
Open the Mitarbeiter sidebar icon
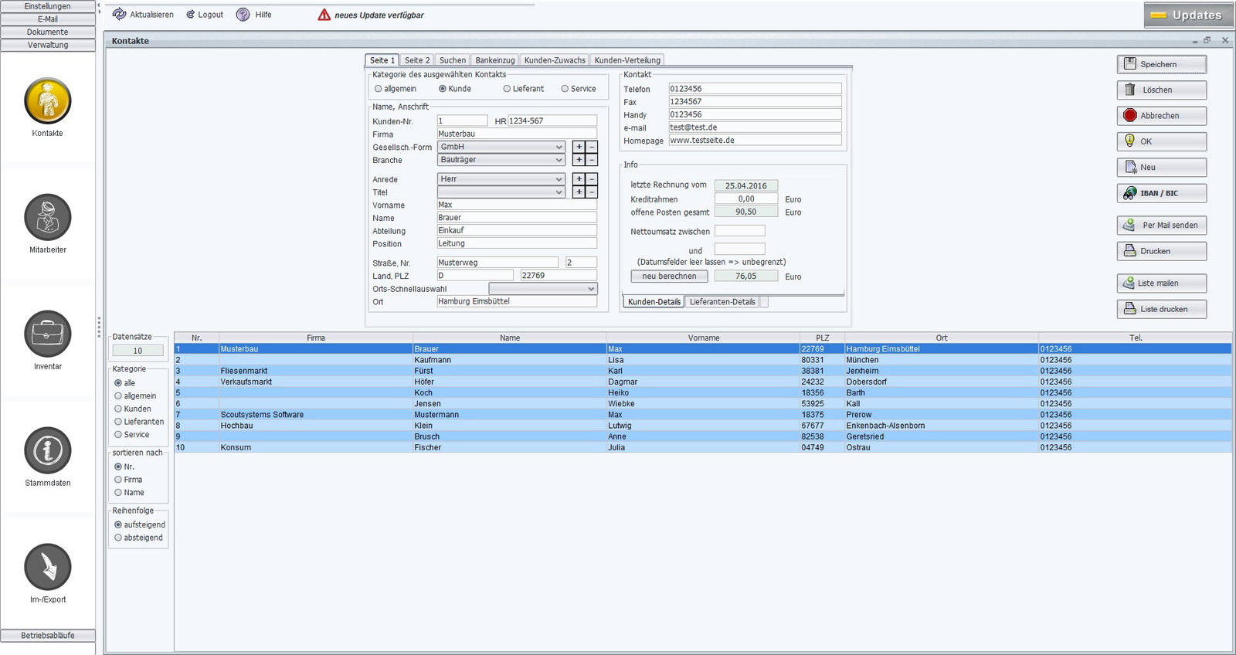48,217
